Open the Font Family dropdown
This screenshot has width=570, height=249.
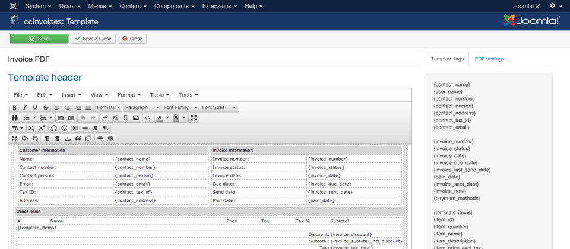(x=180, y=108)
